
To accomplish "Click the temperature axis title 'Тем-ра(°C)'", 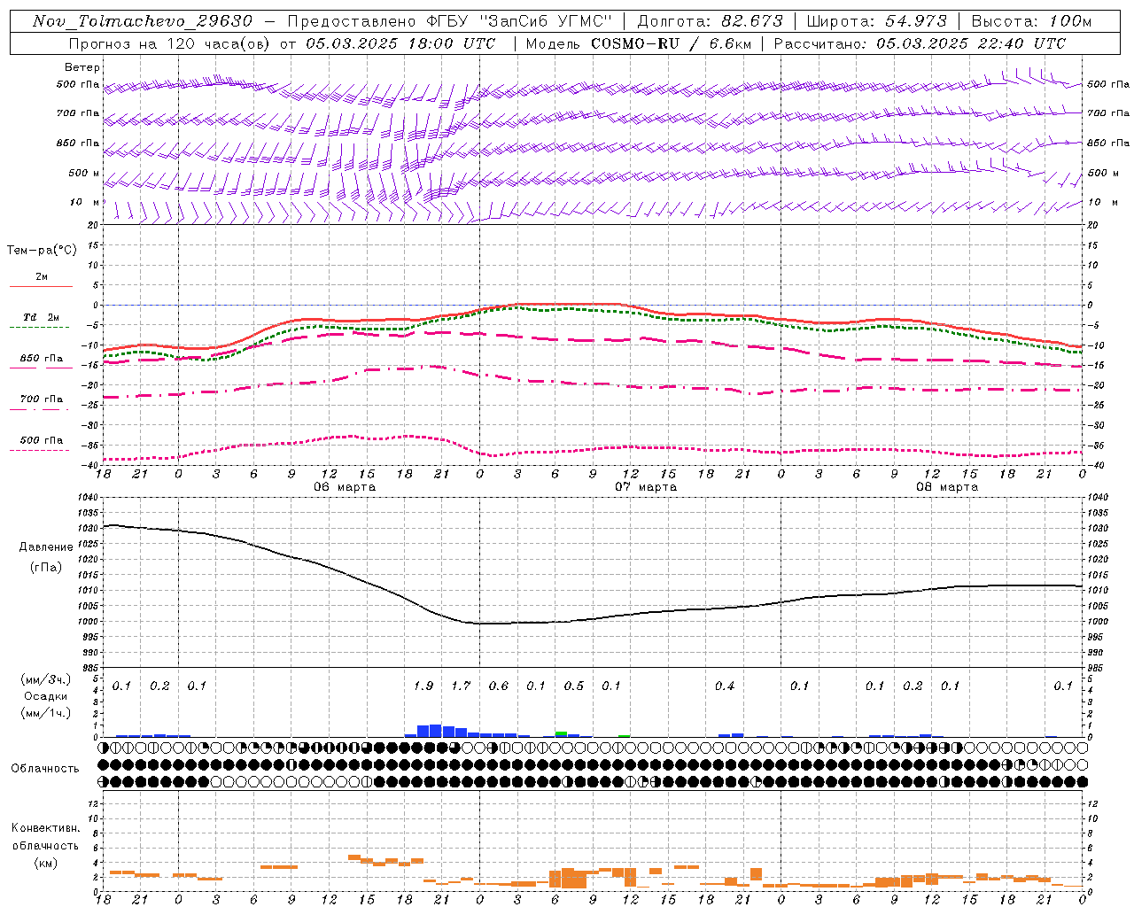I will pyautogui.click(x=42, y=251).
